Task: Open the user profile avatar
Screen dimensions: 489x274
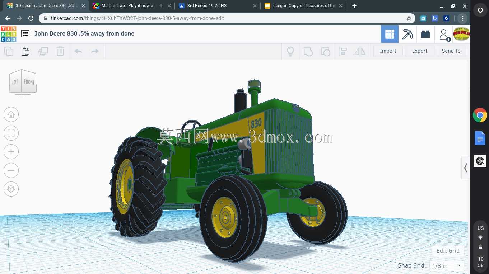Action: pyautogui.click(x=462, y=34)
